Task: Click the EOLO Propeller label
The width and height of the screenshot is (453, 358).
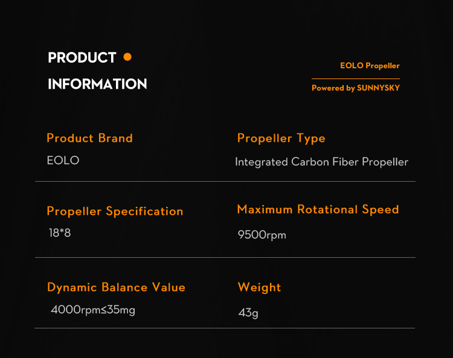Action: tap(370, 66)
